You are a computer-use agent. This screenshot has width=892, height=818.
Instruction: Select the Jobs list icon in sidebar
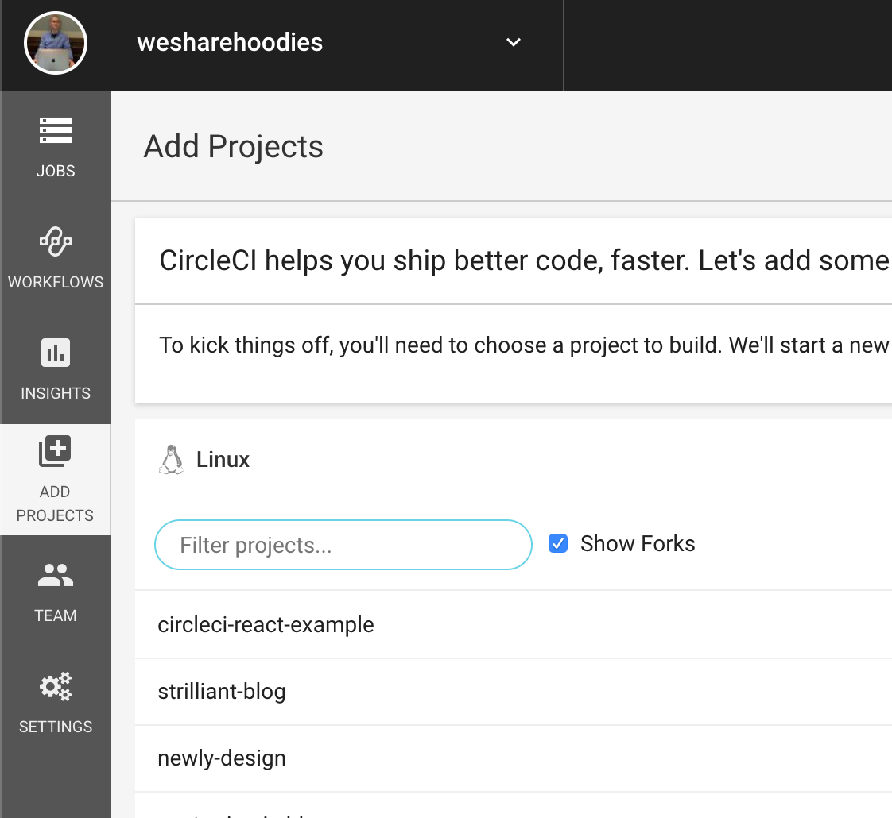coord(55,129)
